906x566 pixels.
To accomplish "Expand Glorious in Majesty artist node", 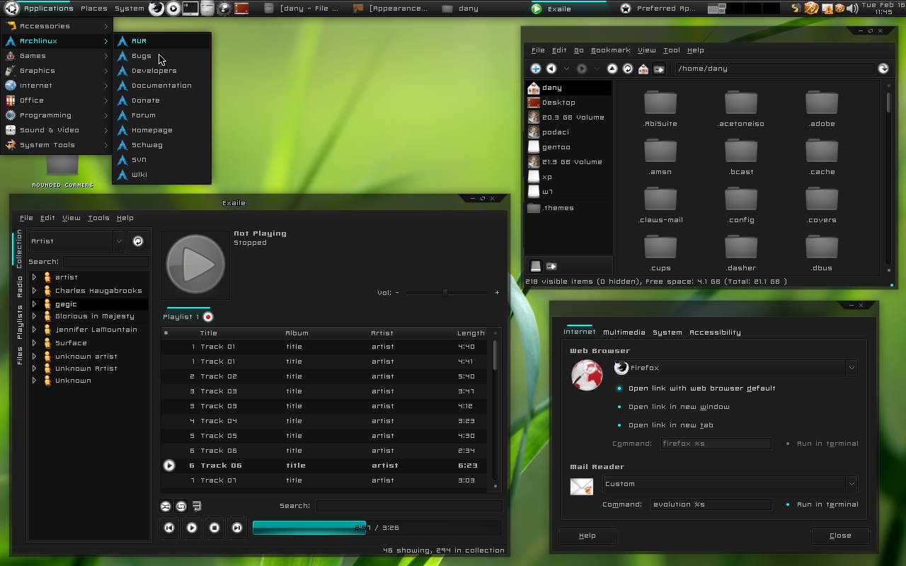I will click(x=34, y=316).
